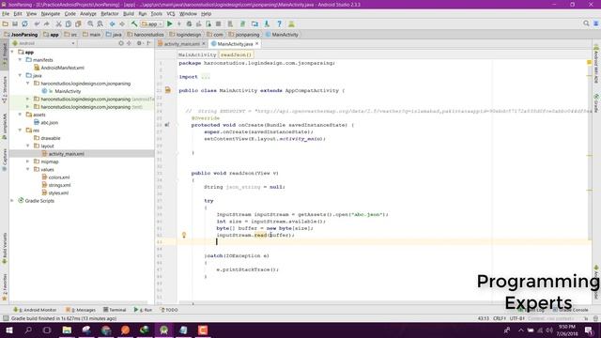Click the Redo toolbar icon
Viewport: 601px width, 338px height.
46,23
